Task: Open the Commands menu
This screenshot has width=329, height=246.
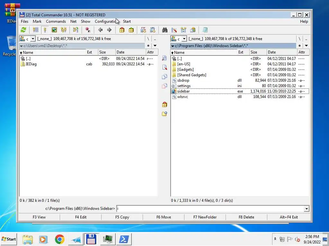Action: (56, 21)
